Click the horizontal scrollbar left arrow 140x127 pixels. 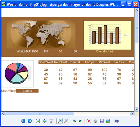pos(3,114)
